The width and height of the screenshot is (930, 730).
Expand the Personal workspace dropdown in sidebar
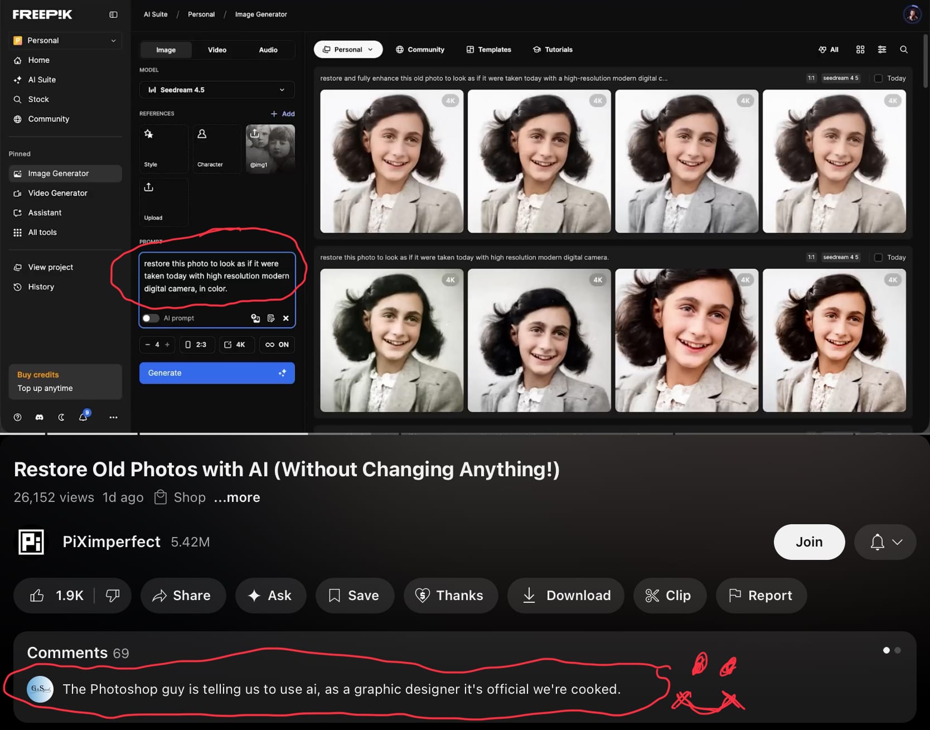click(65, 40)
